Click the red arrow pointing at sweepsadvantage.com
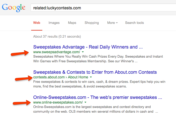The height and width of the screenshot is (115, 176). click(21, 53)
